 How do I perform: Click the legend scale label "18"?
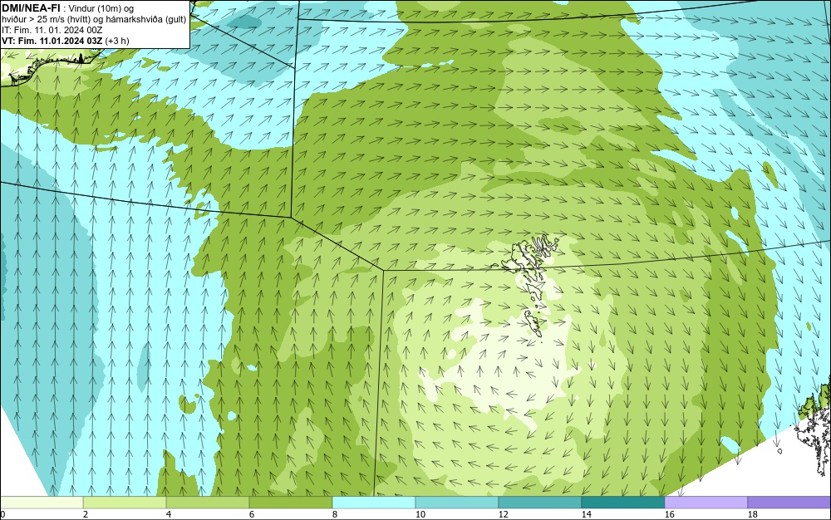click(x=753, y=514)
